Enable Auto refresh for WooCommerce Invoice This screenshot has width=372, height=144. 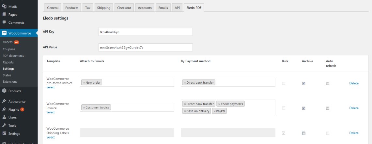pyautogui.click(x=328, y=108)
